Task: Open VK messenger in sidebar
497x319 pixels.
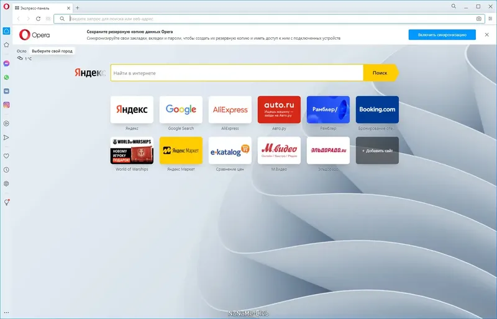Action: pyautogui.click(x=6, y=91)
